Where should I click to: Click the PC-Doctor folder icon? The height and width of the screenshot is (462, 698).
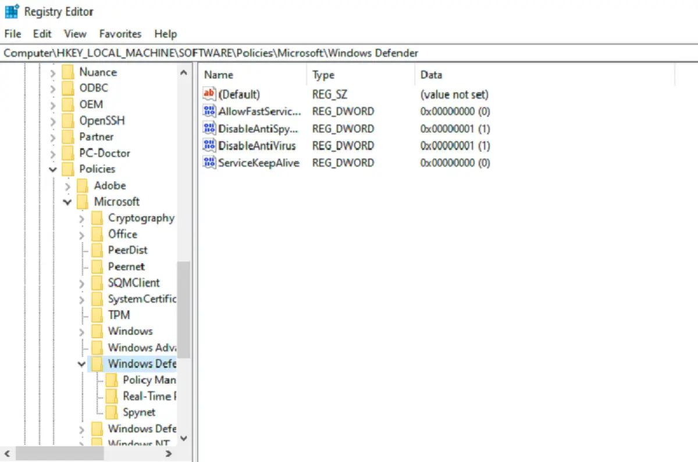pos(69,153)
